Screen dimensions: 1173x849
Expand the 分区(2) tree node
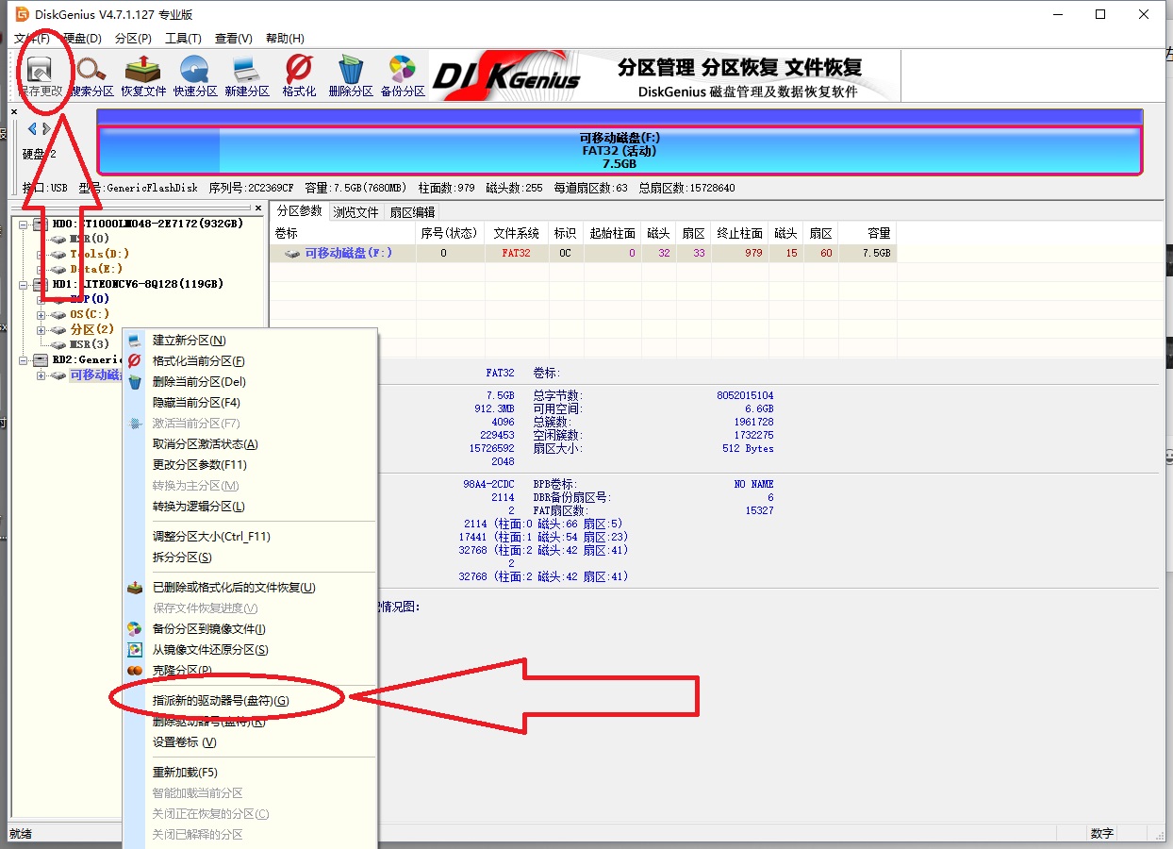click(41, 330)
